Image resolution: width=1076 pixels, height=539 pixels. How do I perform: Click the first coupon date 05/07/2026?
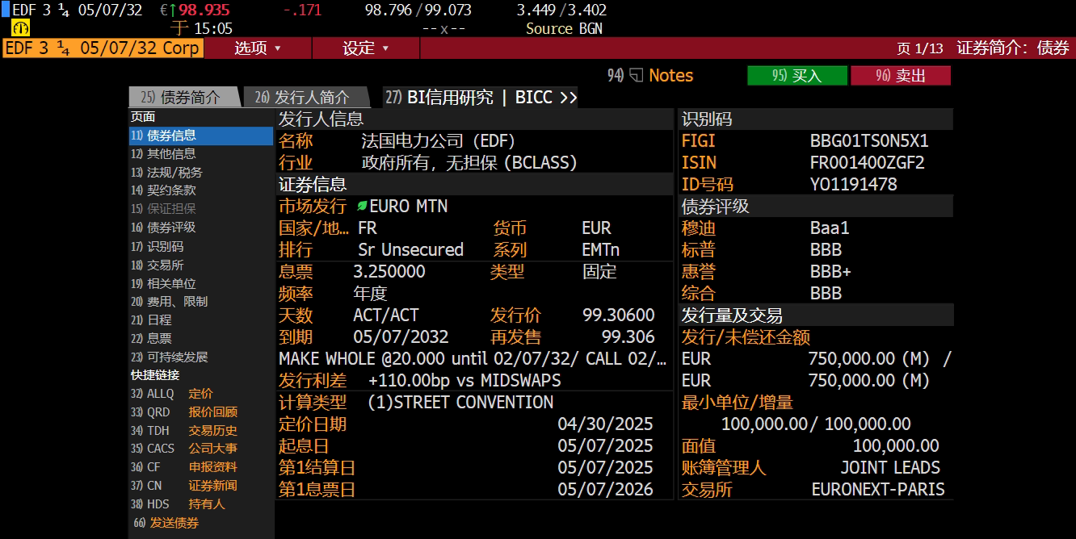coord(606,490)
